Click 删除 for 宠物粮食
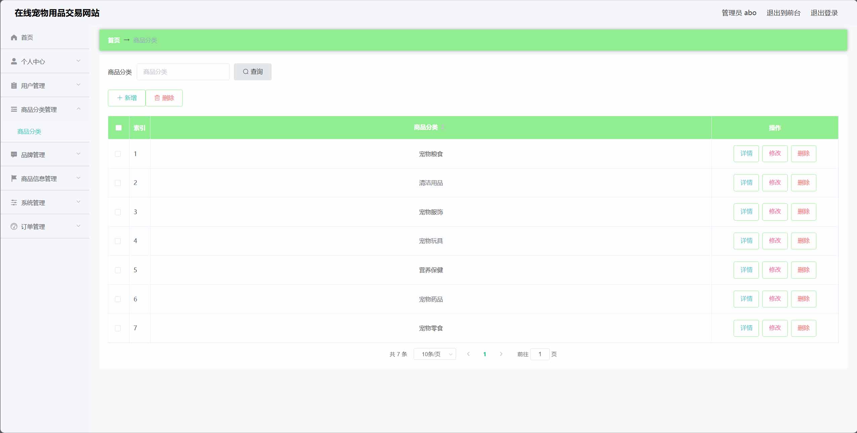Screen dimensions: 857x433 click(x=804, y=154)
